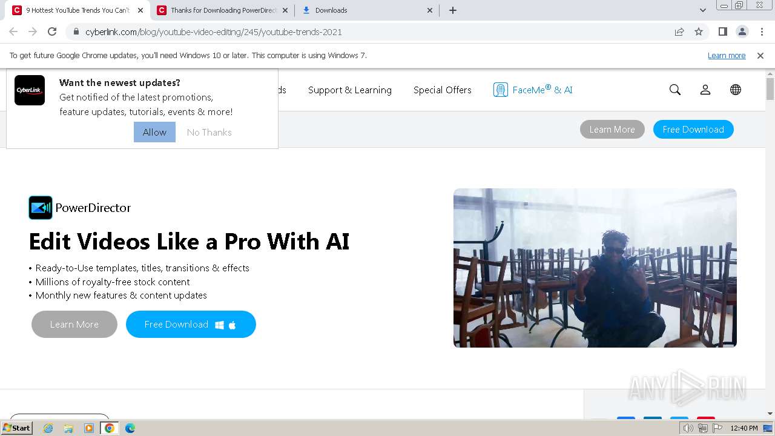Click the Learn more infobar link
This screenshot has height=436, width=775.
pos(727,55)
